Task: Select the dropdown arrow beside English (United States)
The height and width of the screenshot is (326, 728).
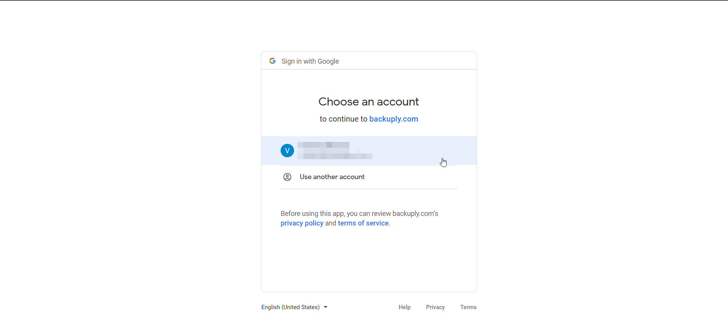Action: tap(326, 307)
